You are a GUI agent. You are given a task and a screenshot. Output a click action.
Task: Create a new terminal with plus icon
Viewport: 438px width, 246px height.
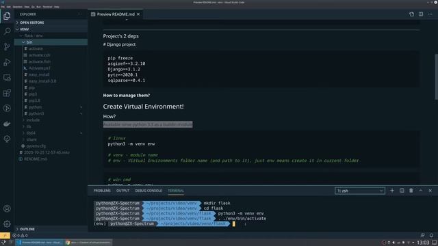click(x=392, y=191)
